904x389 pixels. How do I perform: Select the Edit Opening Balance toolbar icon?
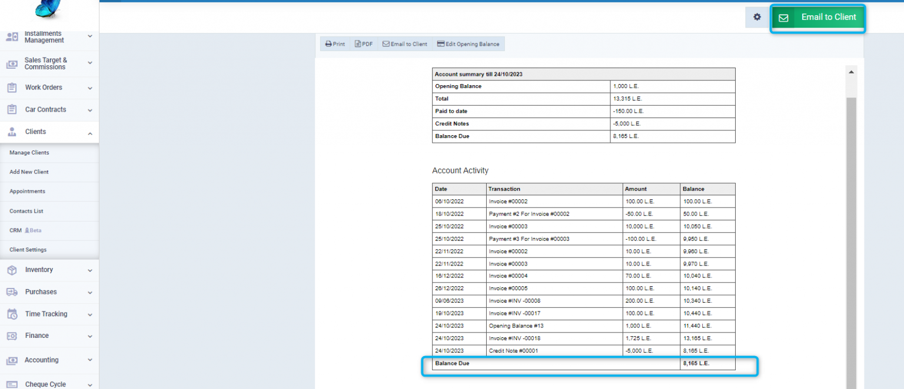click(x=440, y=43)
